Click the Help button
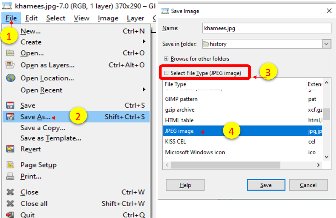 [185, 185]
